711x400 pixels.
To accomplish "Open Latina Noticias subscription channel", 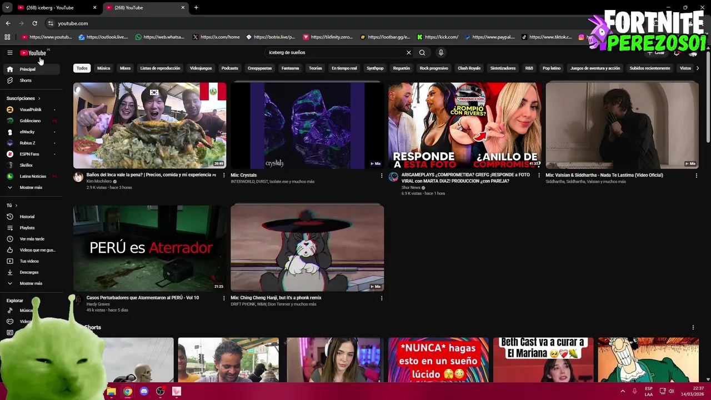I will tap(31, 176).
